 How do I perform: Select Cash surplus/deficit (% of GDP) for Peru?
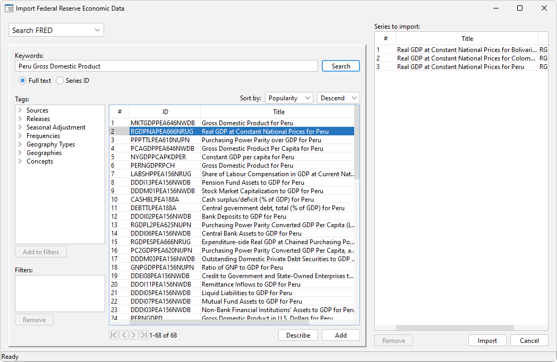pos(232,199)
